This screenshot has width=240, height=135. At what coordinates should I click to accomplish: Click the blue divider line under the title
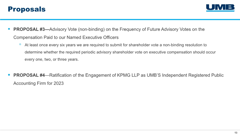click(x=120, y=19)
